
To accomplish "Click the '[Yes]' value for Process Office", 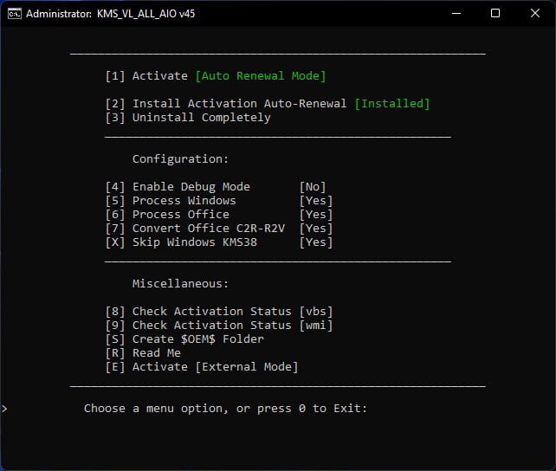I will [316, 215].
